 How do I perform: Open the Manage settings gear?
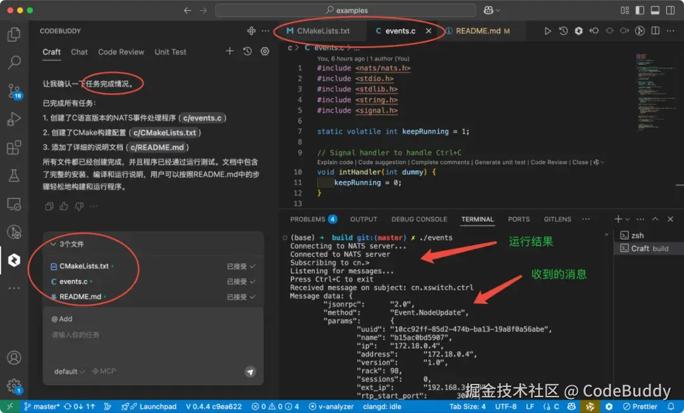tap(15, 386)
